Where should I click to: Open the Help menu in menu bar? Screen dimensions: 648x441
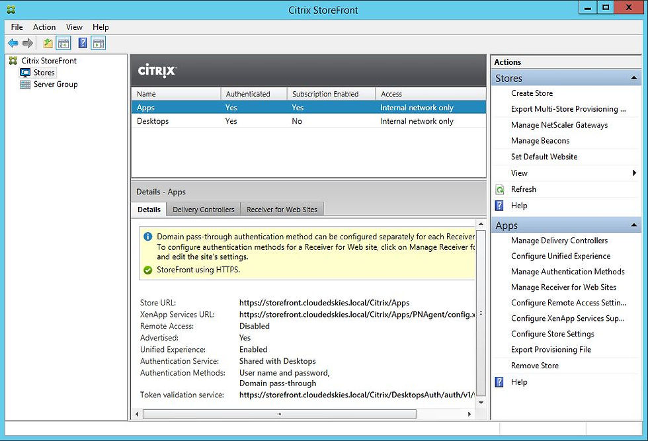[101, 27]
